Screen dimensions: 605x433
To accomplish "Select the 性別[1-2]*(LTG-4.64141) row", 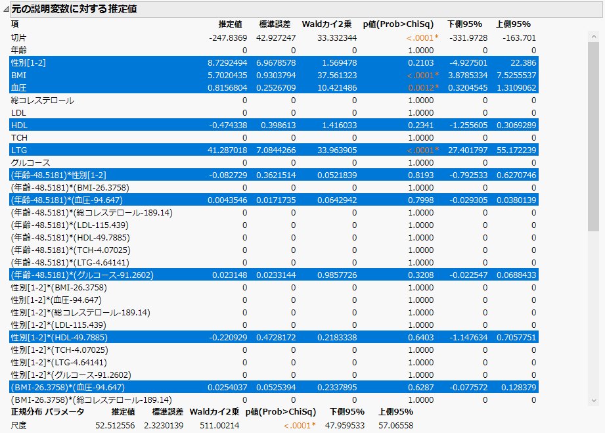I will 274,363.
